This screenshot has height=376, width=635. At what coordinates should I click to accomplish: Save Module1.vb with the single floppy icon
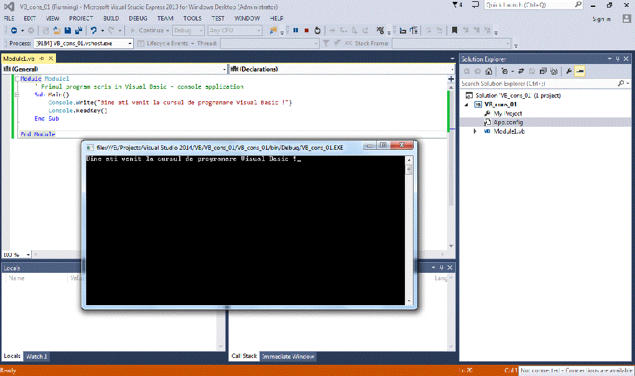click(x=68, y=30)
